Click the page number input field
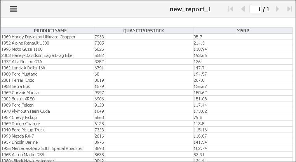This screenshot has width=296, height=162. [256, 9]
